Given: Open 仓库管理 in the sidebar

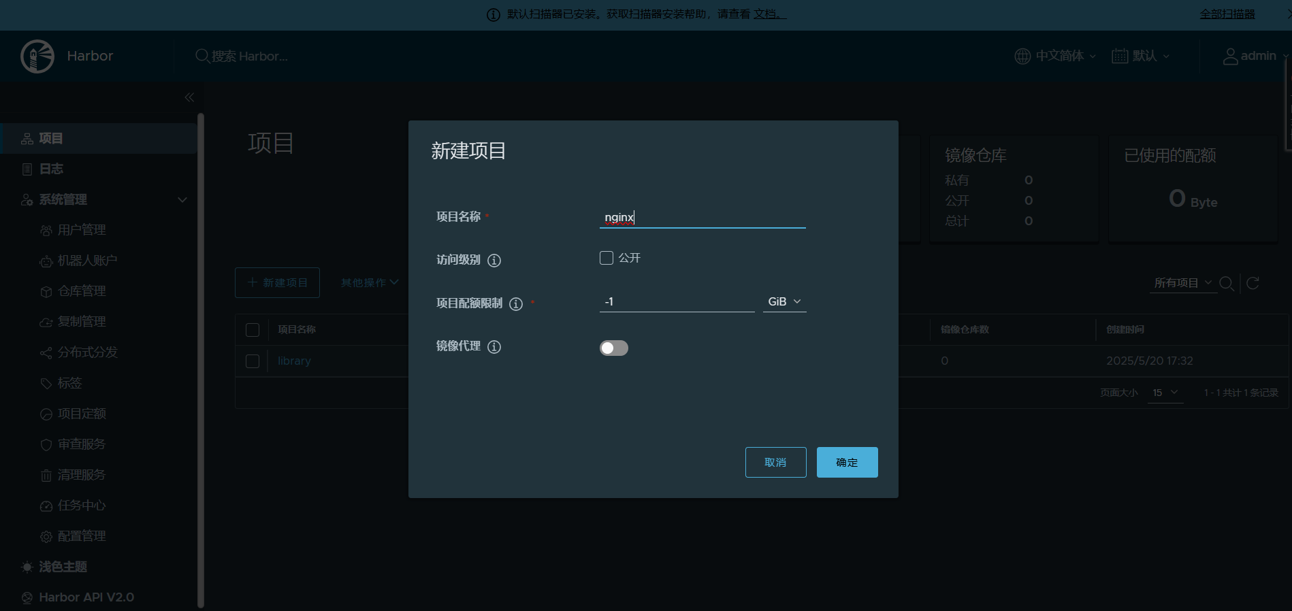Looking at the screenshot, I should point(82,291).
